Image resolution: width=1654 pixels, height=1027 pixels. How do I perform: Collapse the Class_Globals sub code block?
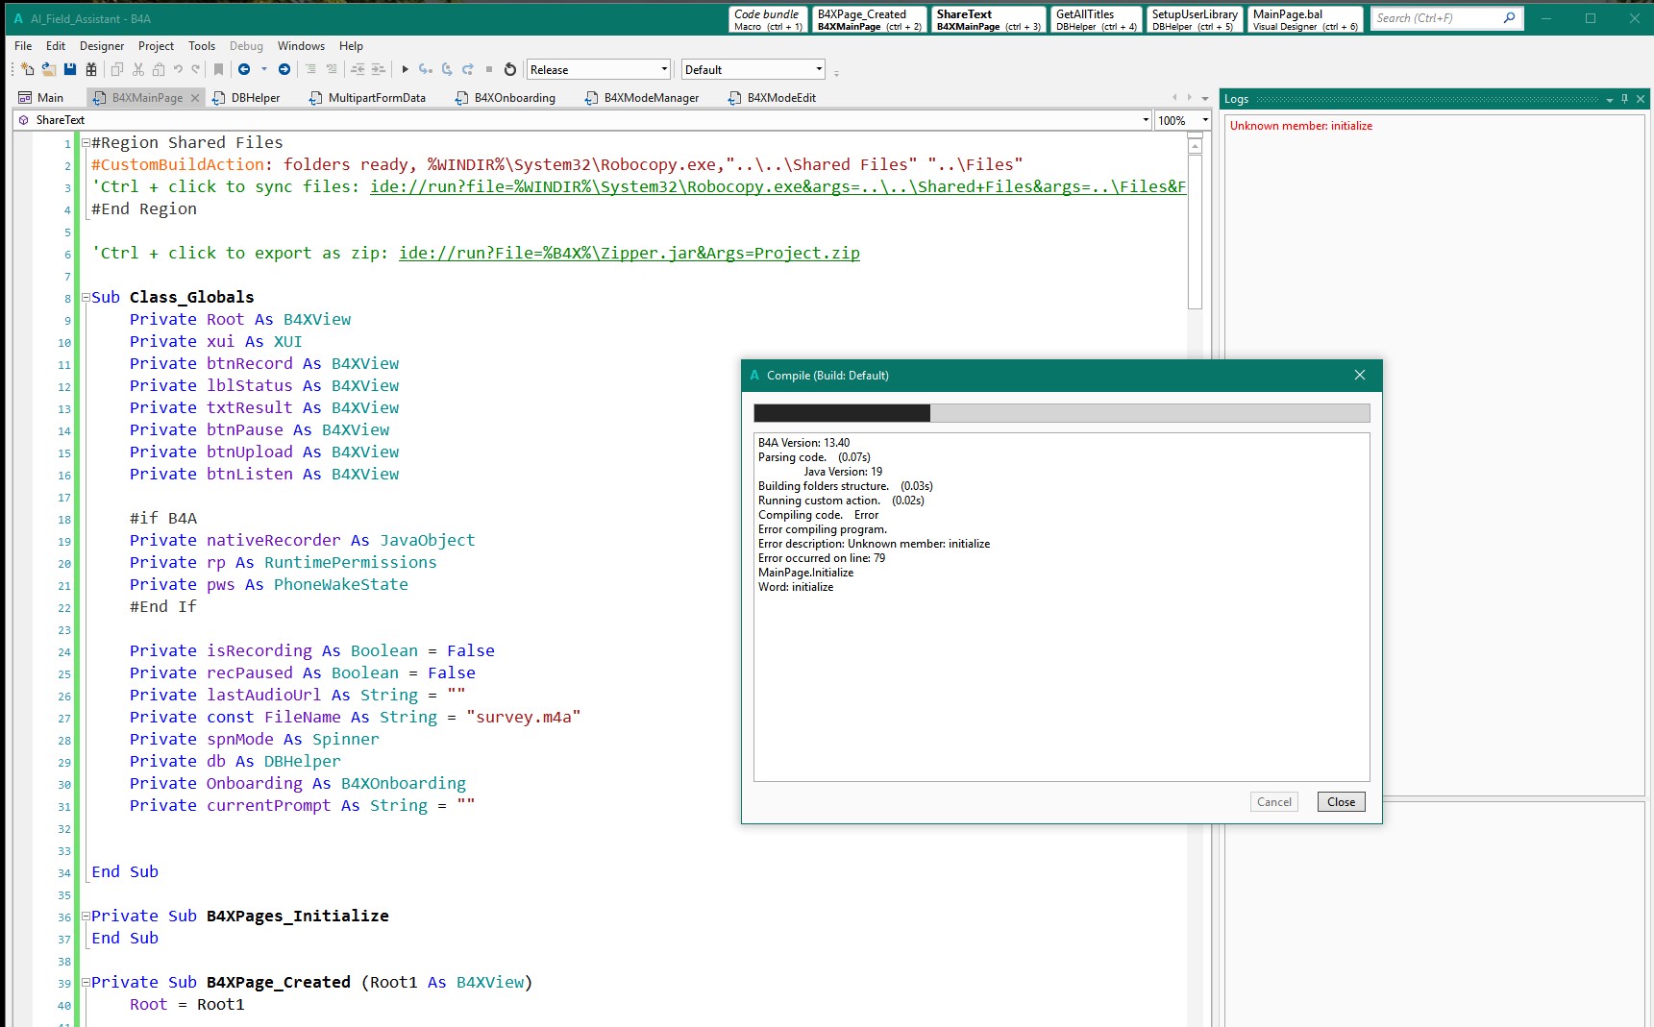click(x=86, y=298)
